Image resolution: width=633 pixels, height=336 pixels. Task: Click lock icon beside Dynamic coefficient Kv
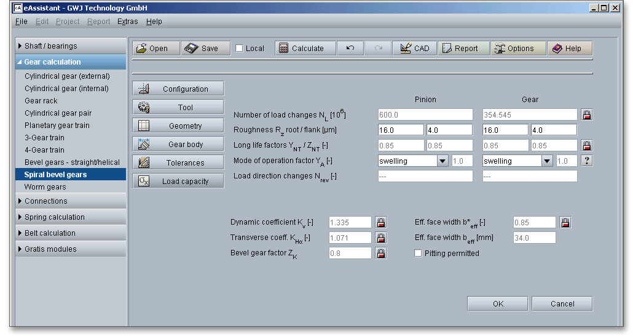381,223
